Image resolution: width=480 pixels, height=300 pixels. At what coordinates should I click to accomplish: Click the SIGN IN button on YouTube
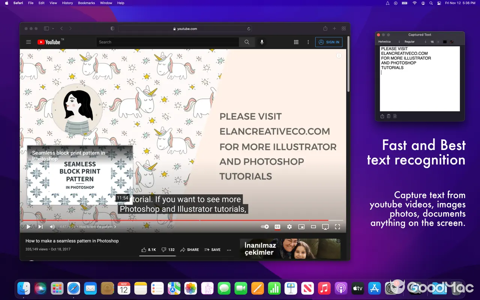tap(328, 42)
